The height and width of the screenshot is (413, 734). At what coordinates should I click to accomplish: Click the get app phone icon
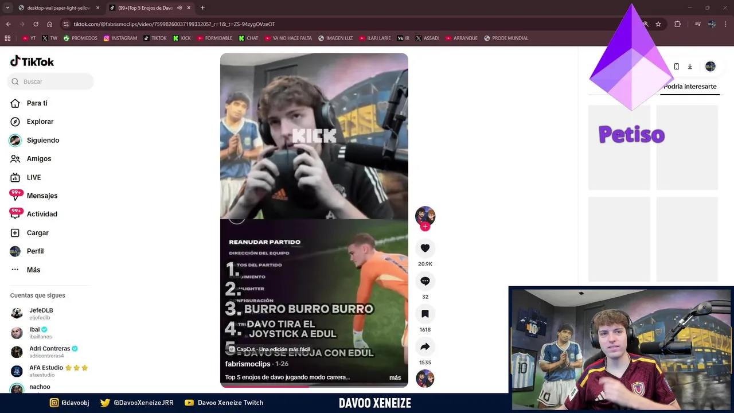(676, 67)
